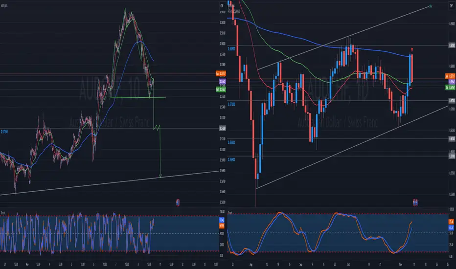This screenshot has width=456, height=269.
Task: Select the EMA/MA indicator legend on the 10-minute chart
Action: pos(4,5)
